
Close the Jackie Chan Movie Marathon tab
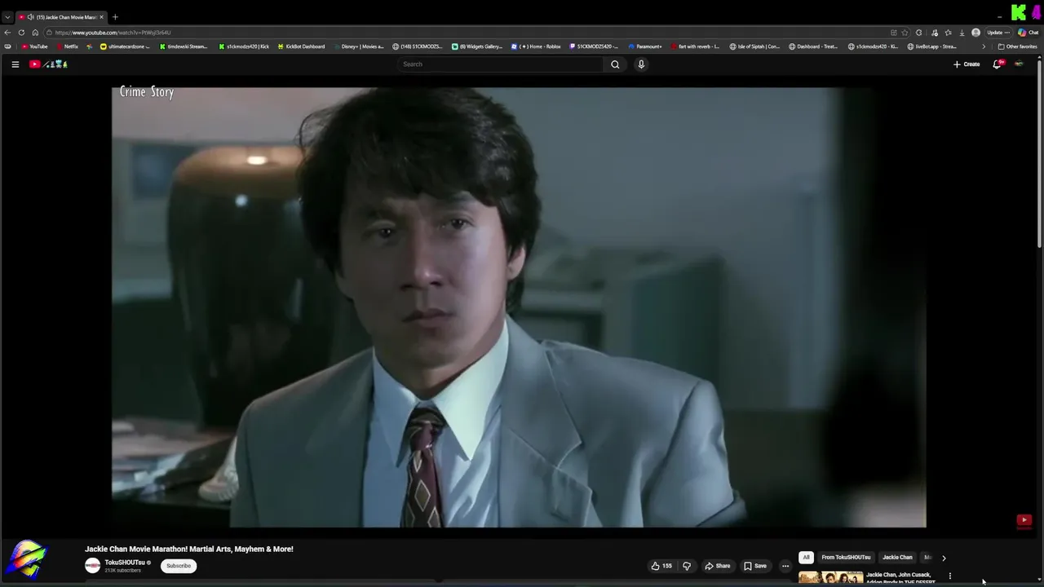102,17
